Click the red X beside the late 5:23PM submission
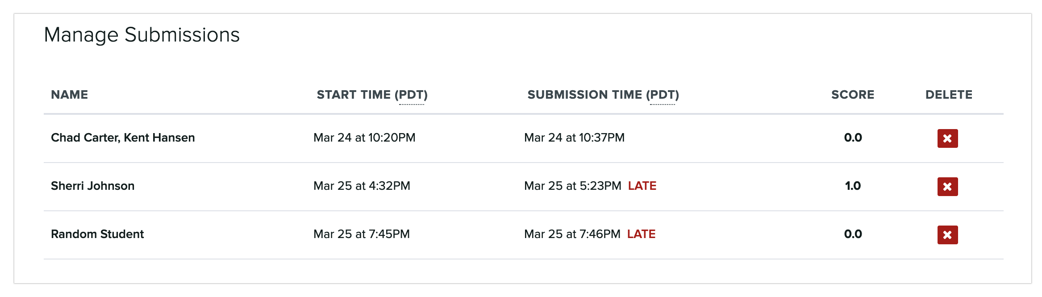The image size is (1042, 297). pyautogui.click(x=948, y=186)
